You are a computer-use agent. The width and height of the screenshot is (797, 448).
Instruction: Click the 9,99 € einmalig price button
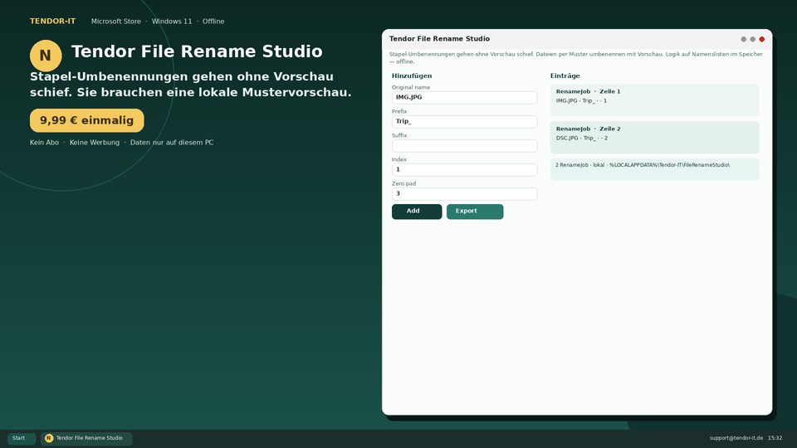(x=87, y=120)
